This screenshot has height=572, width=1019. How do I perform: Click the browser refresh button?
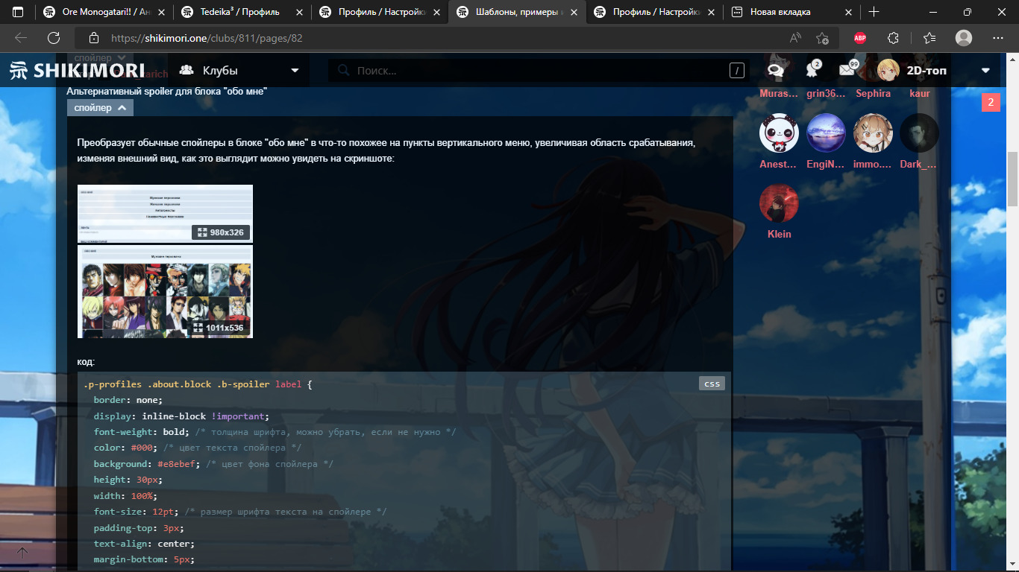(x=54, y=38)
